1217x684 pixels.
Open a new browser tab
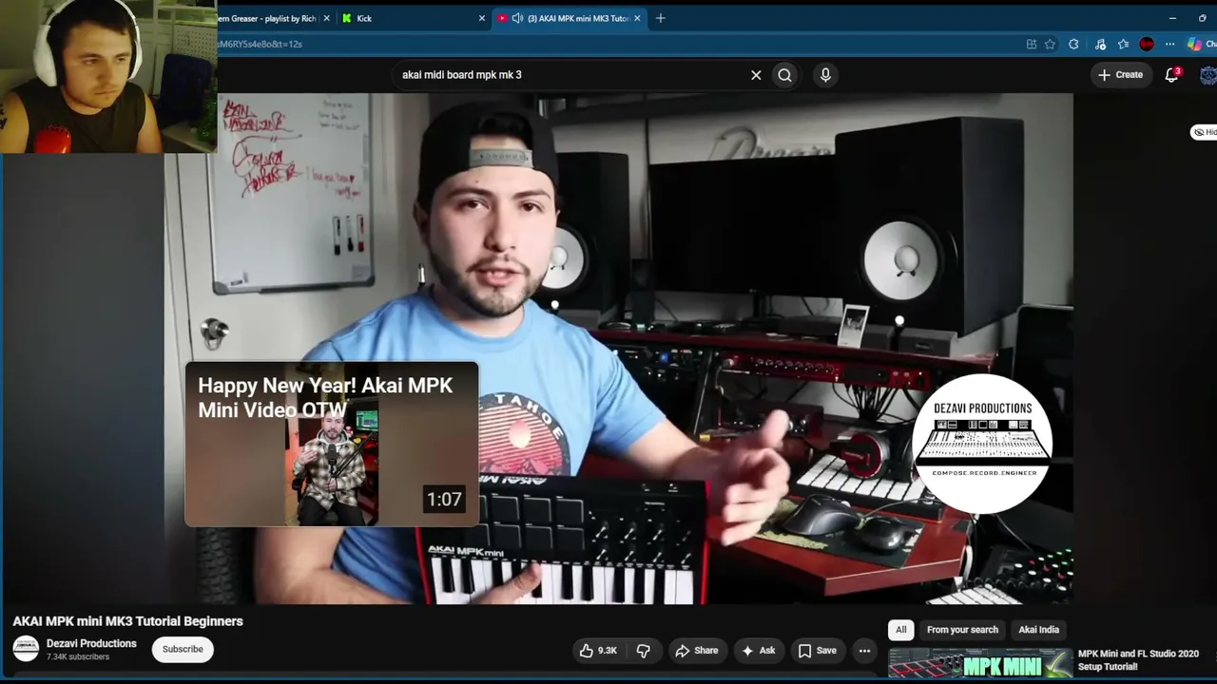coord(661,18)
